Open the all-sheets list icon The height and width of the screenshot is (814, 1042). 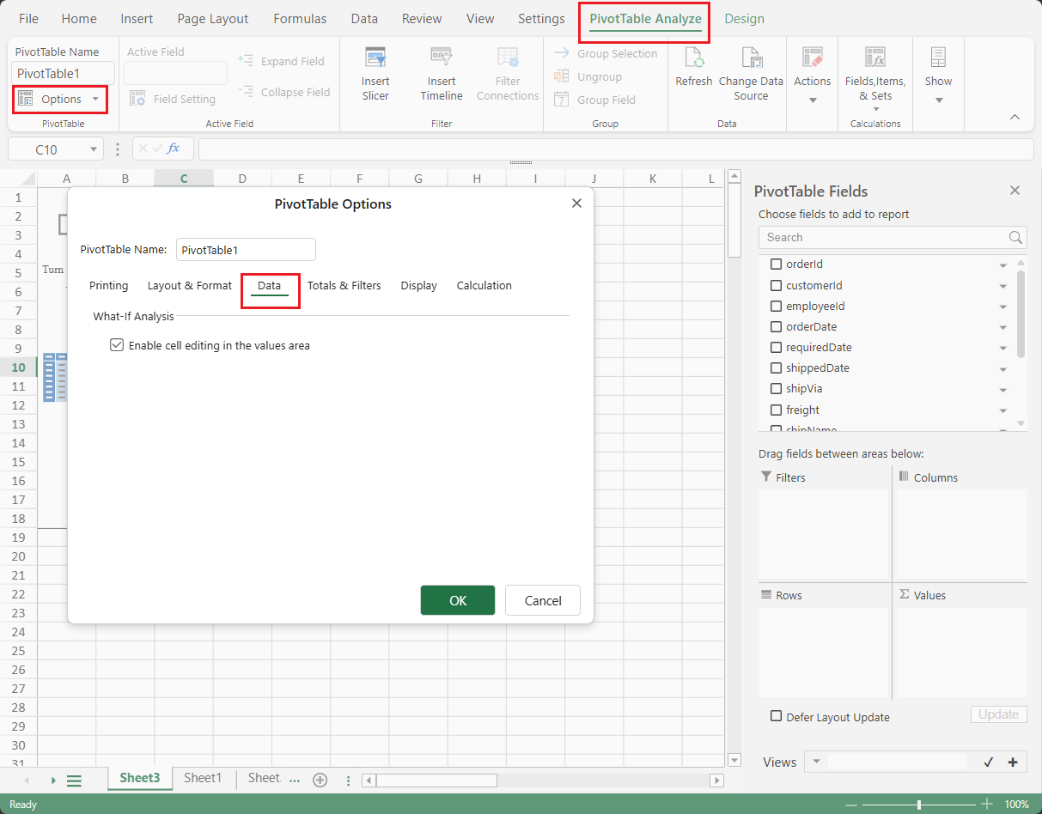coord(74,781)
